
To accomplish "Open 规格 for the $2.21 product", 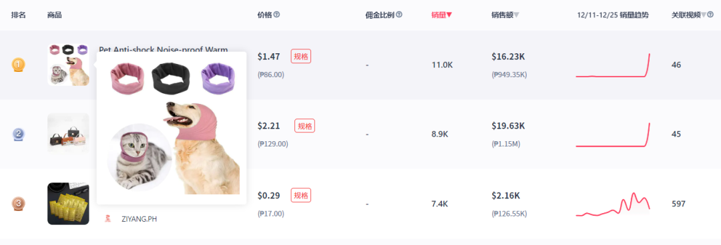I will [x=305, y=126].
